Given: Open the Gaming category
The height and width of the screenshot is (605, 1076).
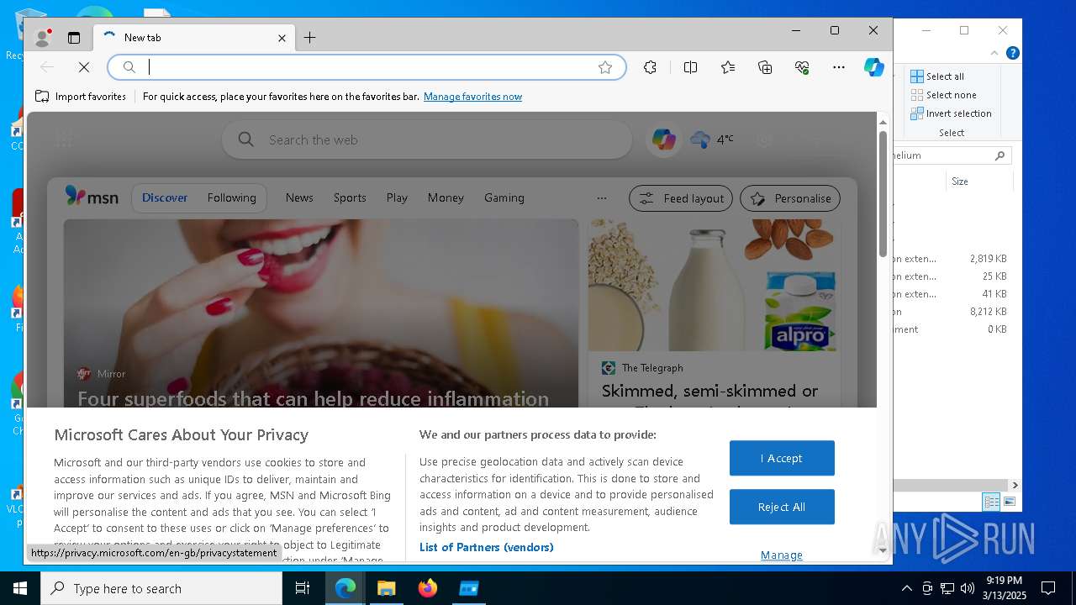Looking at the screenshot, I should point(504,197).
